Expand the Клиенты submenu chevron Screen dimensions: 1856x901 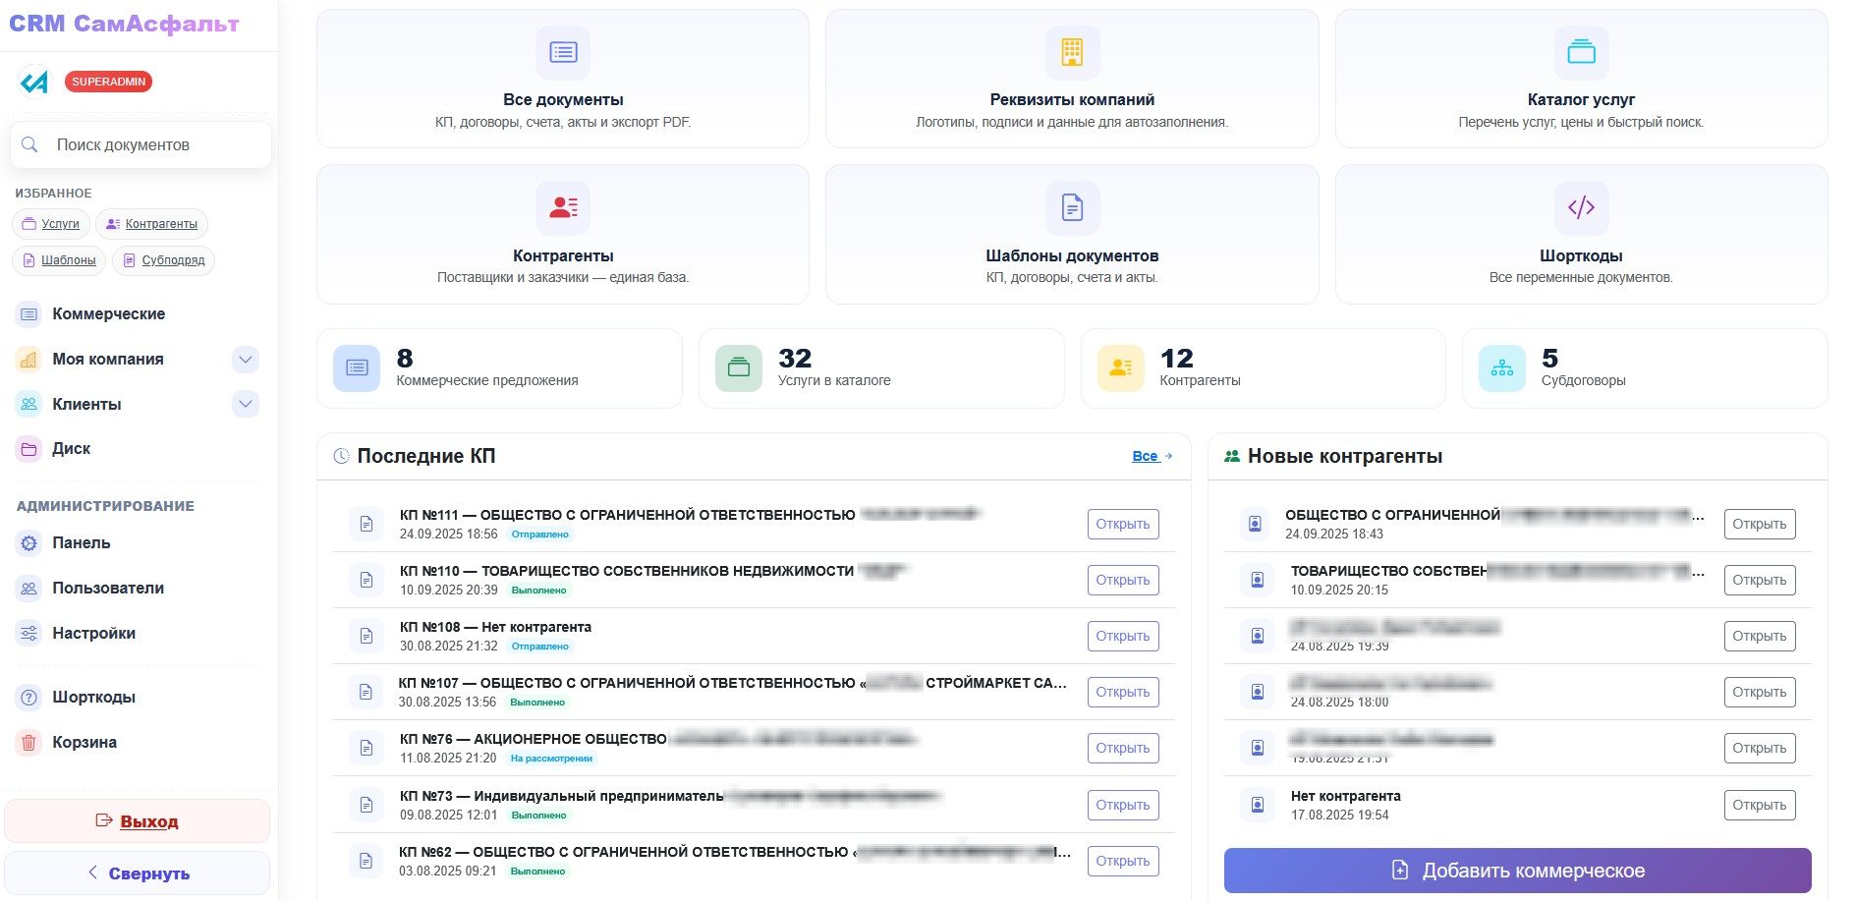click(x=246, y=404)
